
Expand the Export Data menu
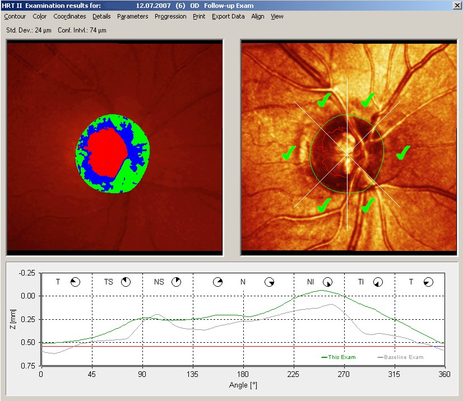tap(228, 17)
